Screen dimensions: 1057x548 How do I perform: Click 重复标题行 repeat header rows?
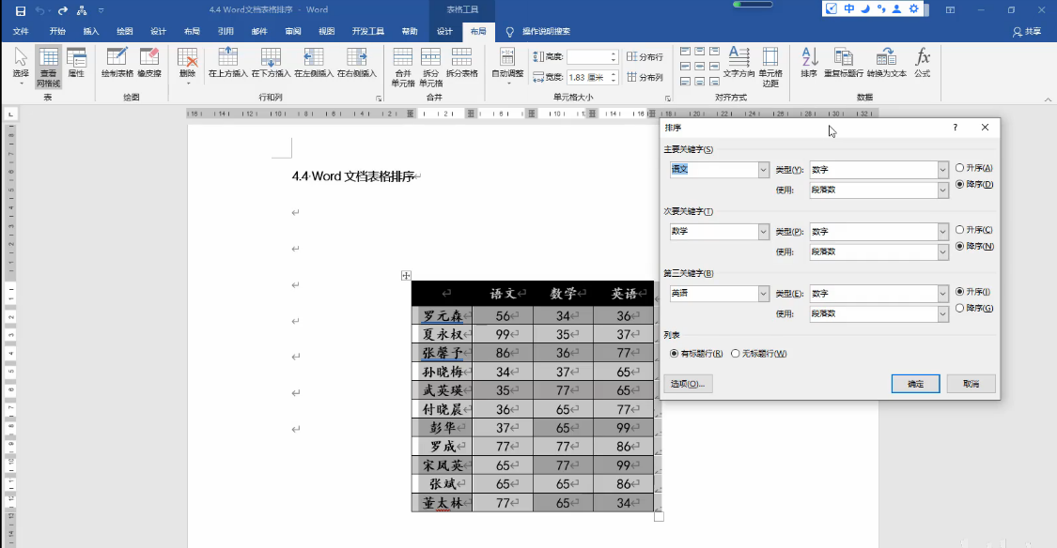pos(844,63)
